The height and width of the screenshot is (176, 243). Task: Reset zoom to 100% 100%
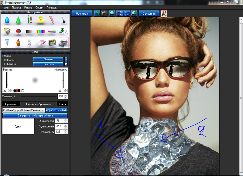pyautogui.click(x=123, y=13)
